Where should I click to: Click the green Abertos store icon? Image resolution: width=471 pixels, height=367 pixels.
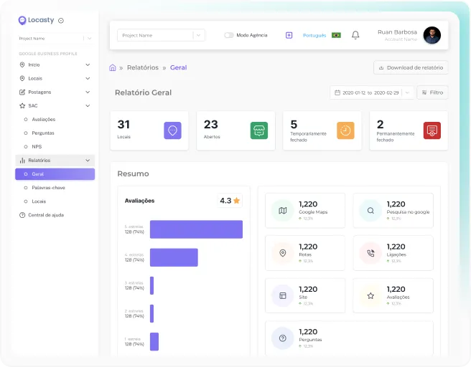[259, 130]
